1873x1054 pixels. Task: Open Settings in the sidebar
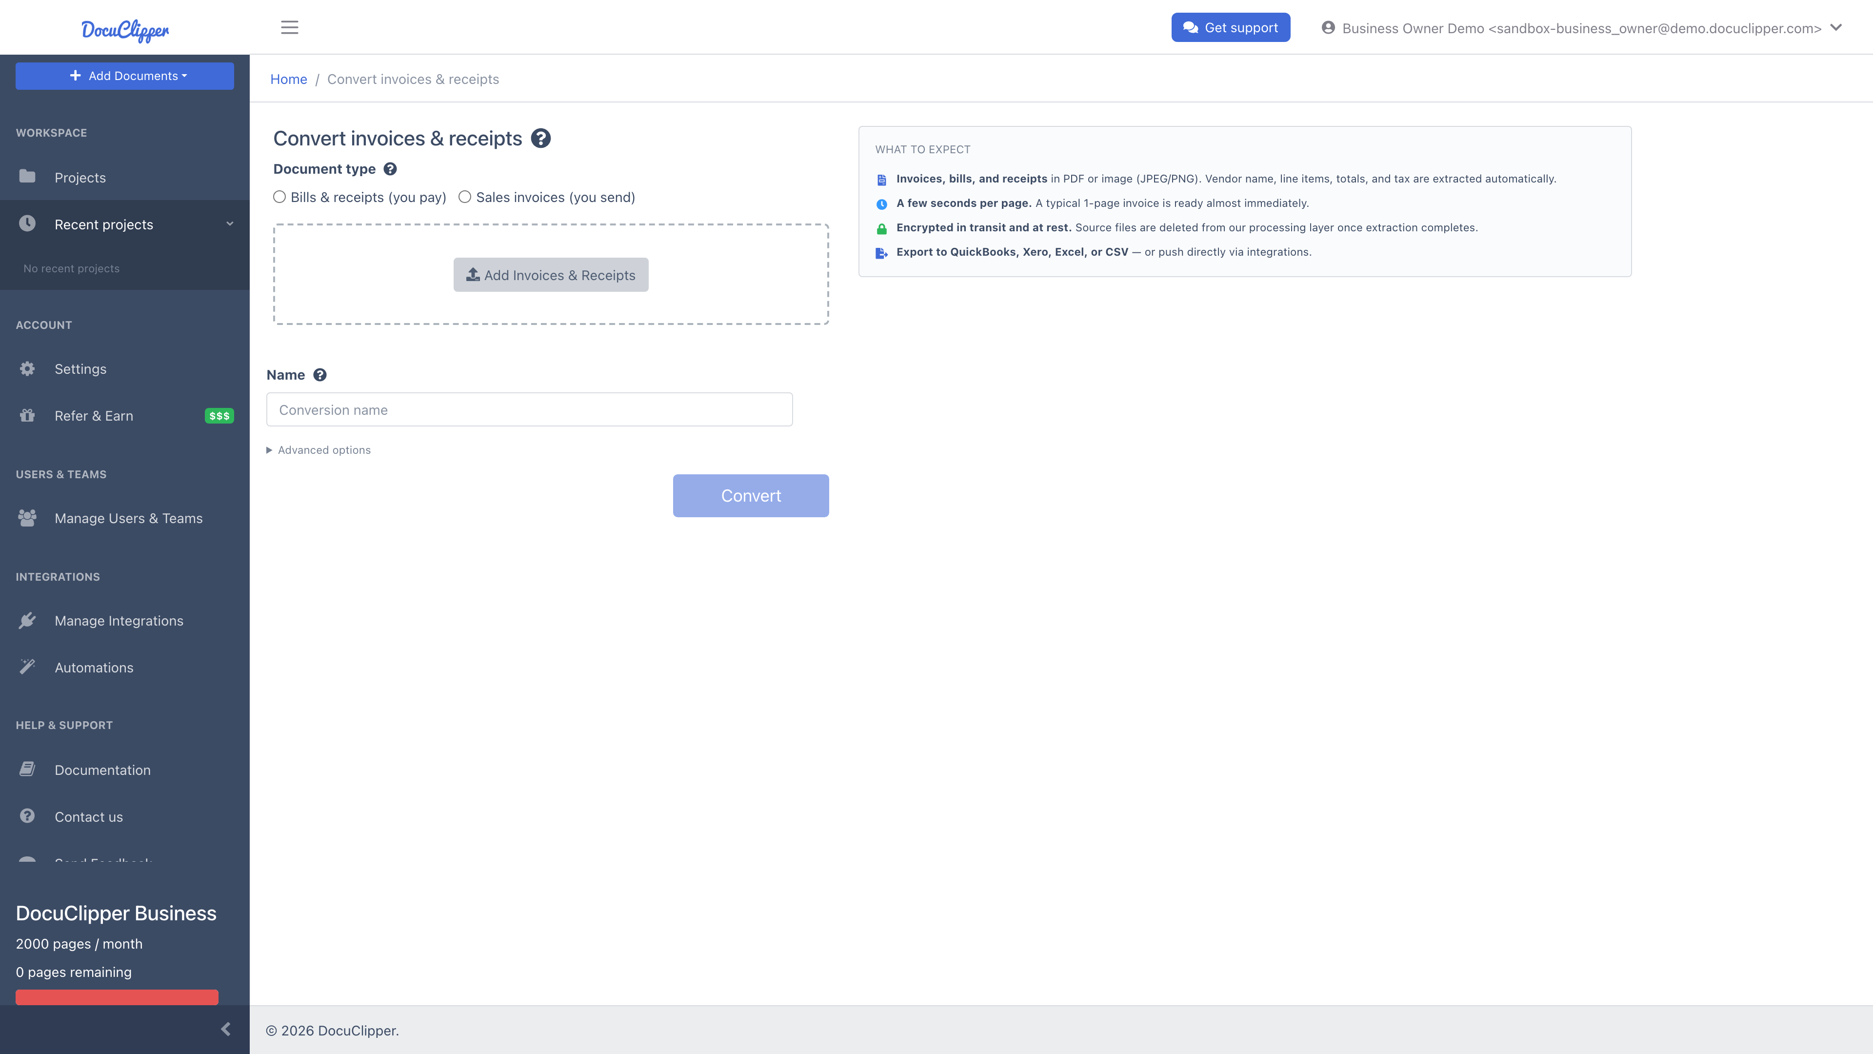(124, 369)
